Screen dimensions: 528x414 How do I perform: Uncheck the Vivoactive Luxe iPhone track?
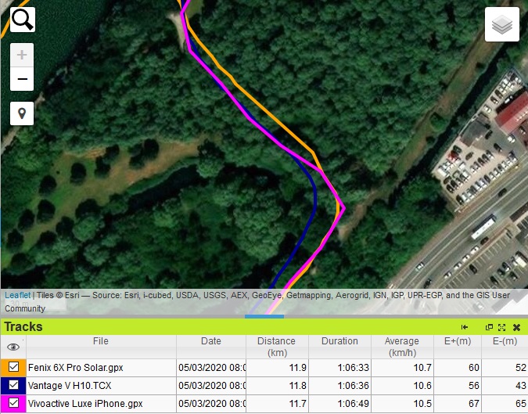tap(13, 404)
